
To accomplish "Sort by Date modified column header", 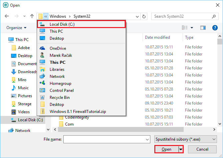I will coord(157,37).
